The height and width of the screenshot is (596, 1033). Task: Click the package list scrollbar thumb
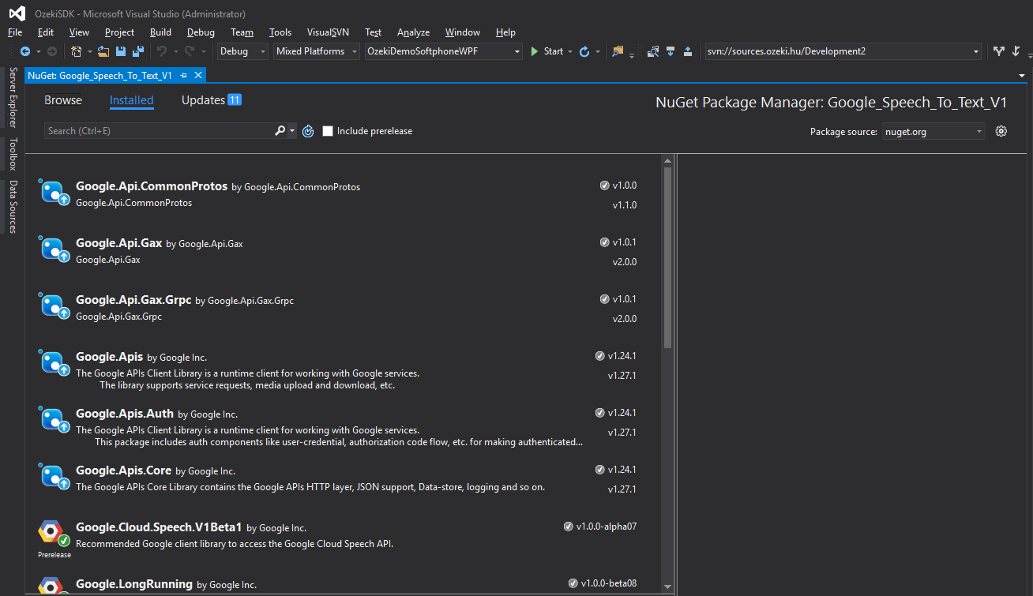[668, 257]
